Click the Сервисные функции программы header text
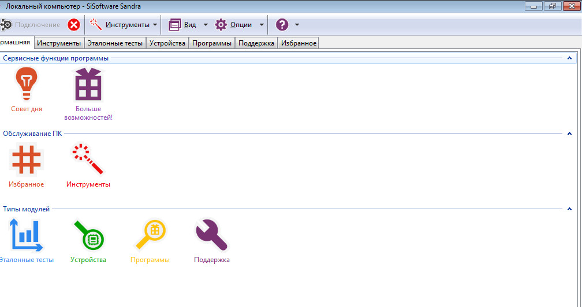Image resolution: width=582 pixels, height=307 pixels. pyautogui.click(x=55, y=58)
